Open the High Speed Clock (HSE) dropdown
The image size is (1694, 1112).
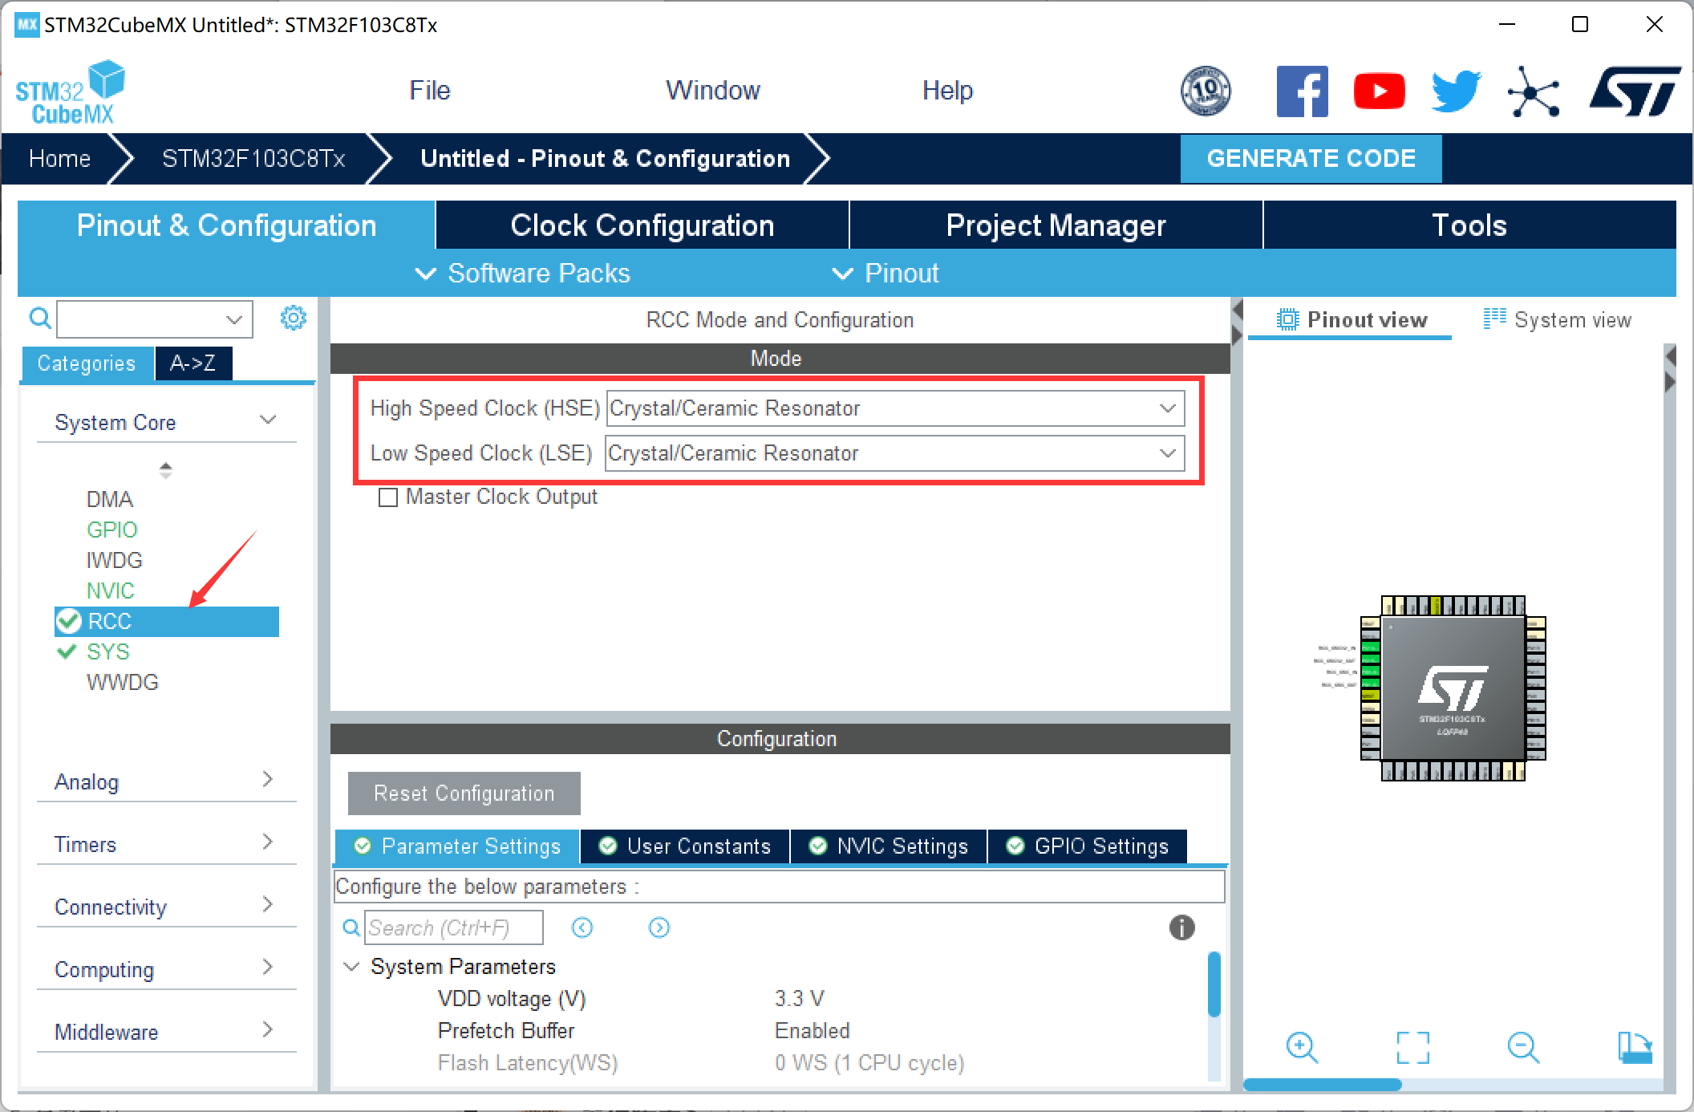pyautogui.click(x=895, y=408)
